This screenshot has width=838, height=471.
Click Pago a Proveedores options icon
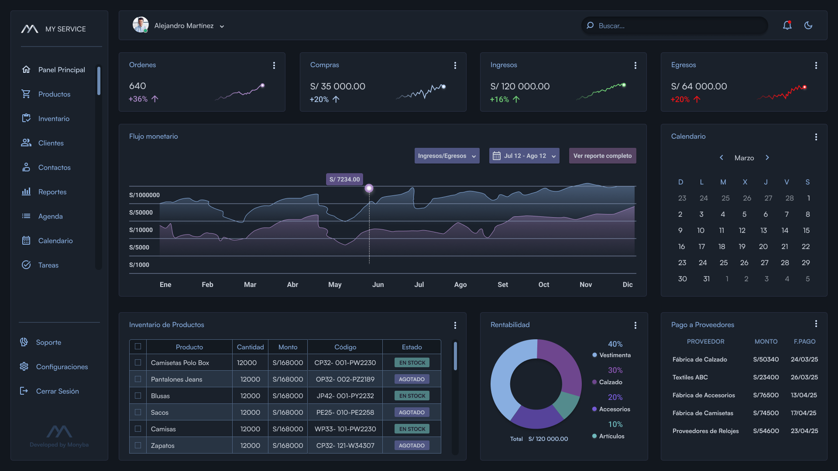(x=816, y=324)
